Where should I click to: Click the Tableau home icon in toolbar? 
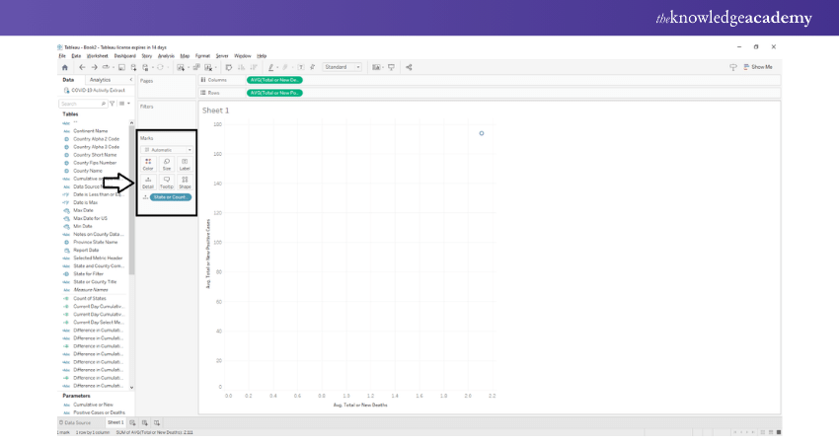(x=65, y=67)
